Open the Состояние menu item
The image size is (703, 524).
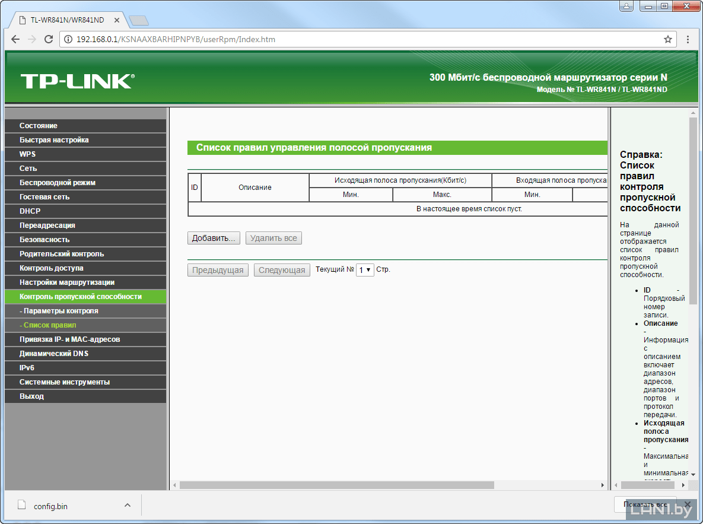pos(85,126)
